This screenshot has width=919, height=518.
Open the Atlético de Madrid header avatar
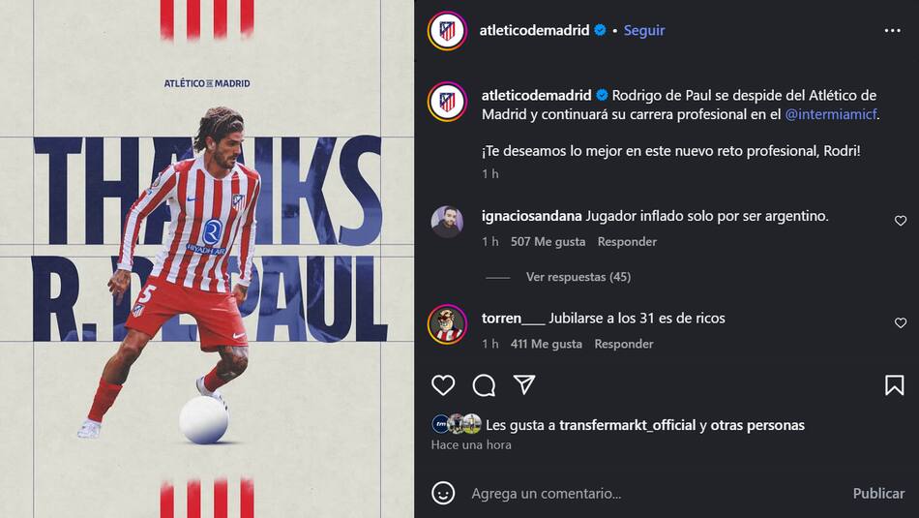(447, 31)
